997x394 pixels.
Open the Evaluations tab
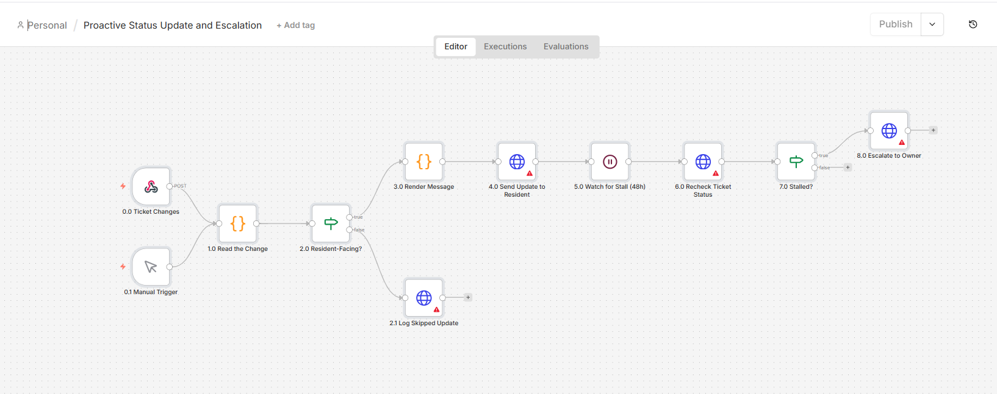point(566,46)
